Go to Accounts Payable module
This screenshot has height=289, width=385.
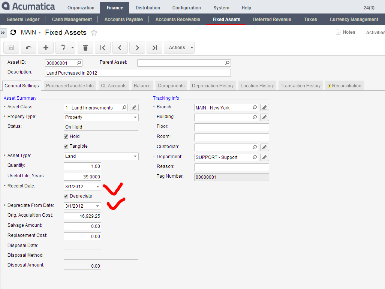123,19
